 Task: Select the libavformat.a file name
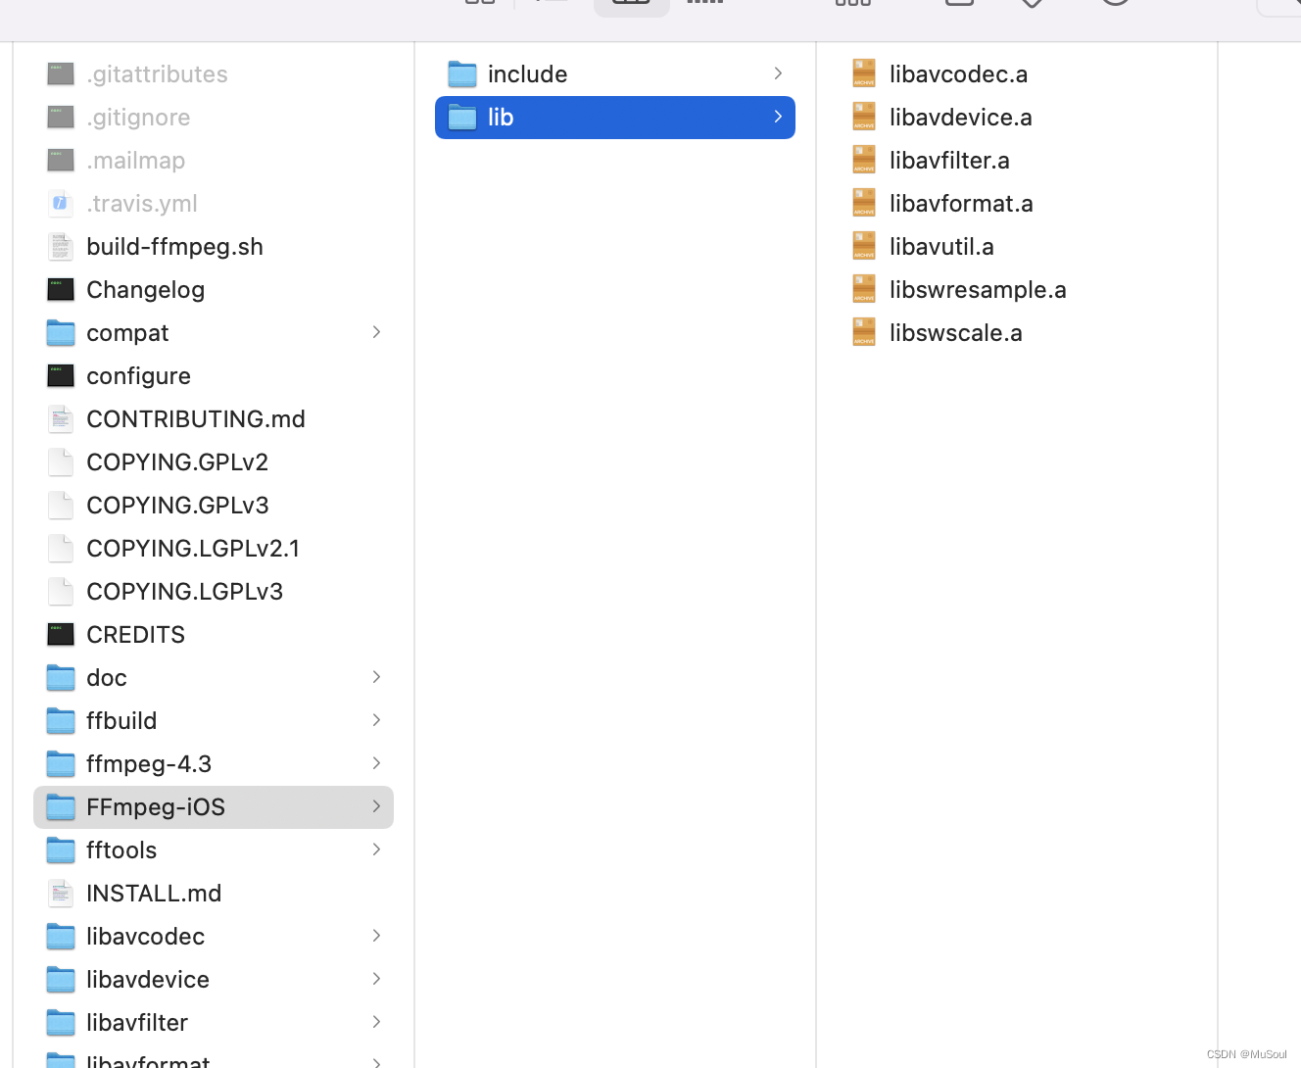961,204
